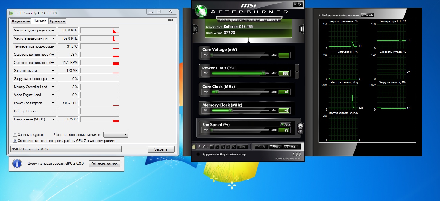Click the Закрыть button in GPU-Z
Screen dimensions: 440x201
click(x=161, y=149)
